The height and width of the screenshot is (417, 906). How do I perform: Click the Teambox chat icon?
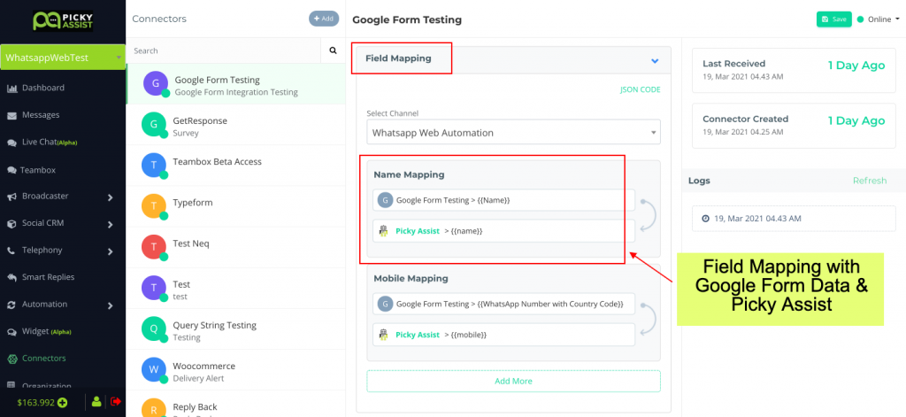(12, 171)
